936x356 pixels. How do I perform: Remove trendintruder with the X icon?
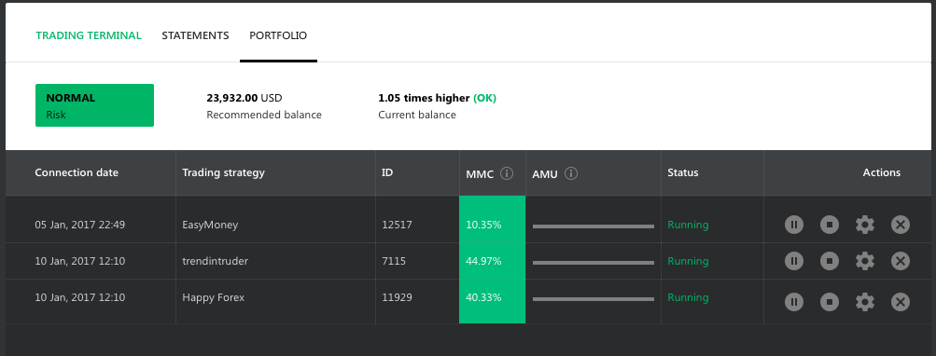tap(901, 261)
